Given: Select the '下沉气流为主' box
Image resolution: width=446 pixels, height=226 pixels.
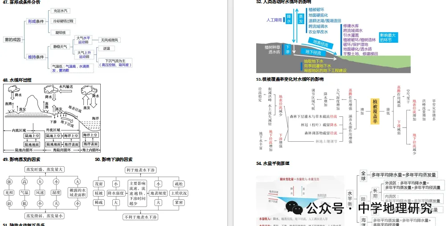Looking at the screenshot, I should (115, 62).
